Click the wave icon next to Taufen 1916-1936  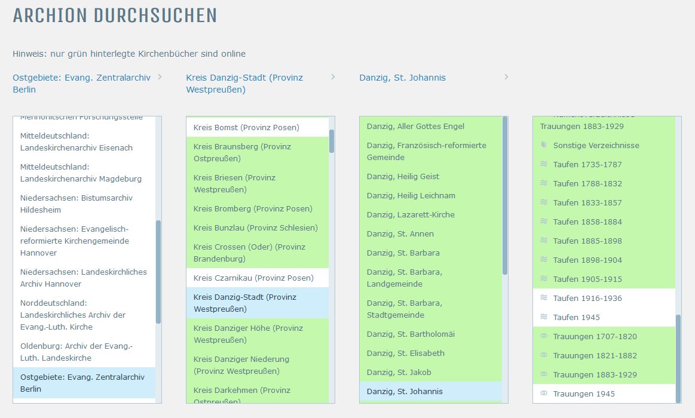point(544,298)
